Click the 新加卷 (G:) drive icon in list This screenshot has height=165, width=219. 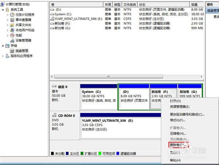[52, 28]
